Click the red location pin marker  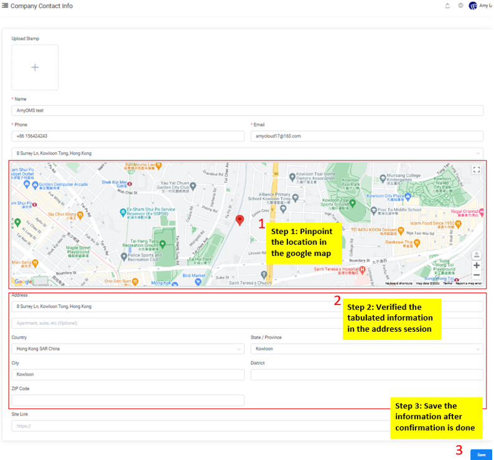240,220
